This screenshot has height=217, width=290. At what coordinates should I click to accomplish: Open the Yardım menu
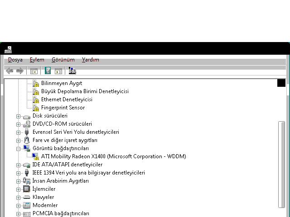(91, 60)
